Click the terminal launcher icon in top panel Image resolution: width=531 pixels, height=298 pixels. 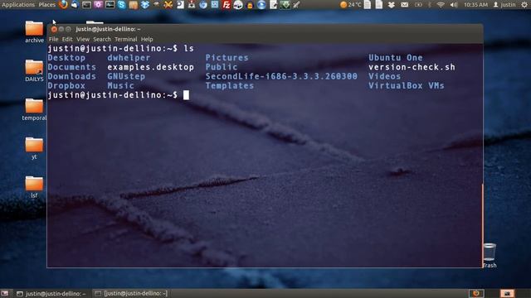point(86,5)
